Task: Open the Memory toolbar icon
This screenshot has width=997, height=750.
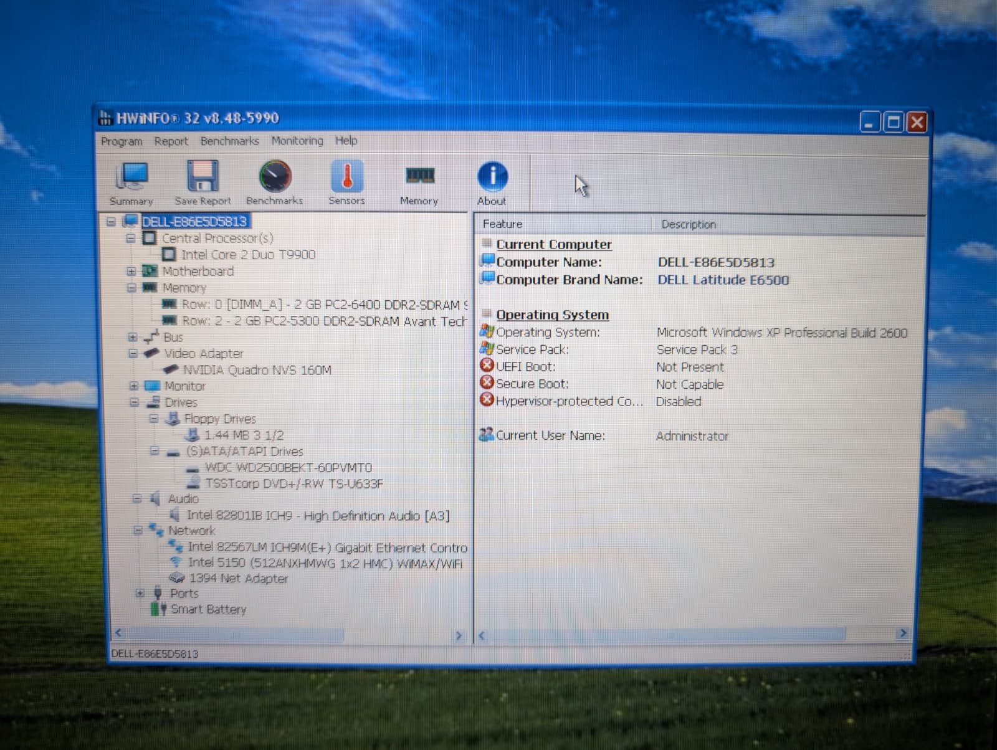Action: [x=419, y=176]
